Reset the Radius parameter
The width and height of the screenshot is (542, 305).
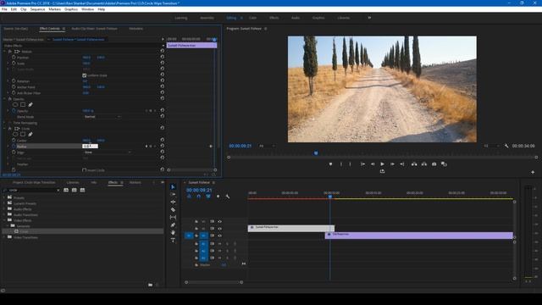tap(162, 146)
